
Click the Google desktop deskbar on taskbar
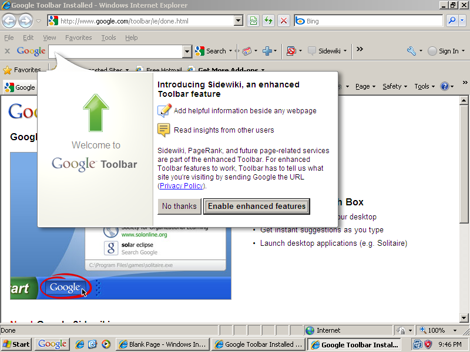[x=52, y=344]
